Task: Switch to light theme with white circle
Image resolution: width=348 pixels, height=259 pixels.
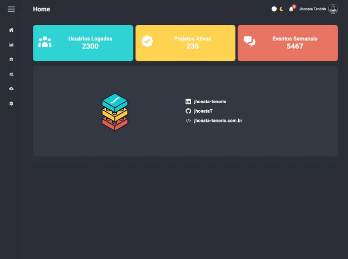Action: coord(274,9)
